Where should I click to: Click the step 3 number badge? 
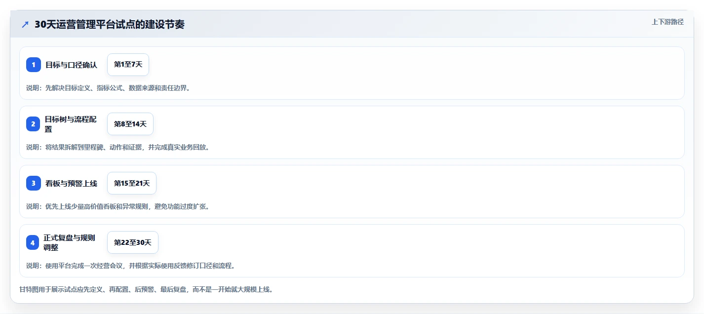pos(34,183)
